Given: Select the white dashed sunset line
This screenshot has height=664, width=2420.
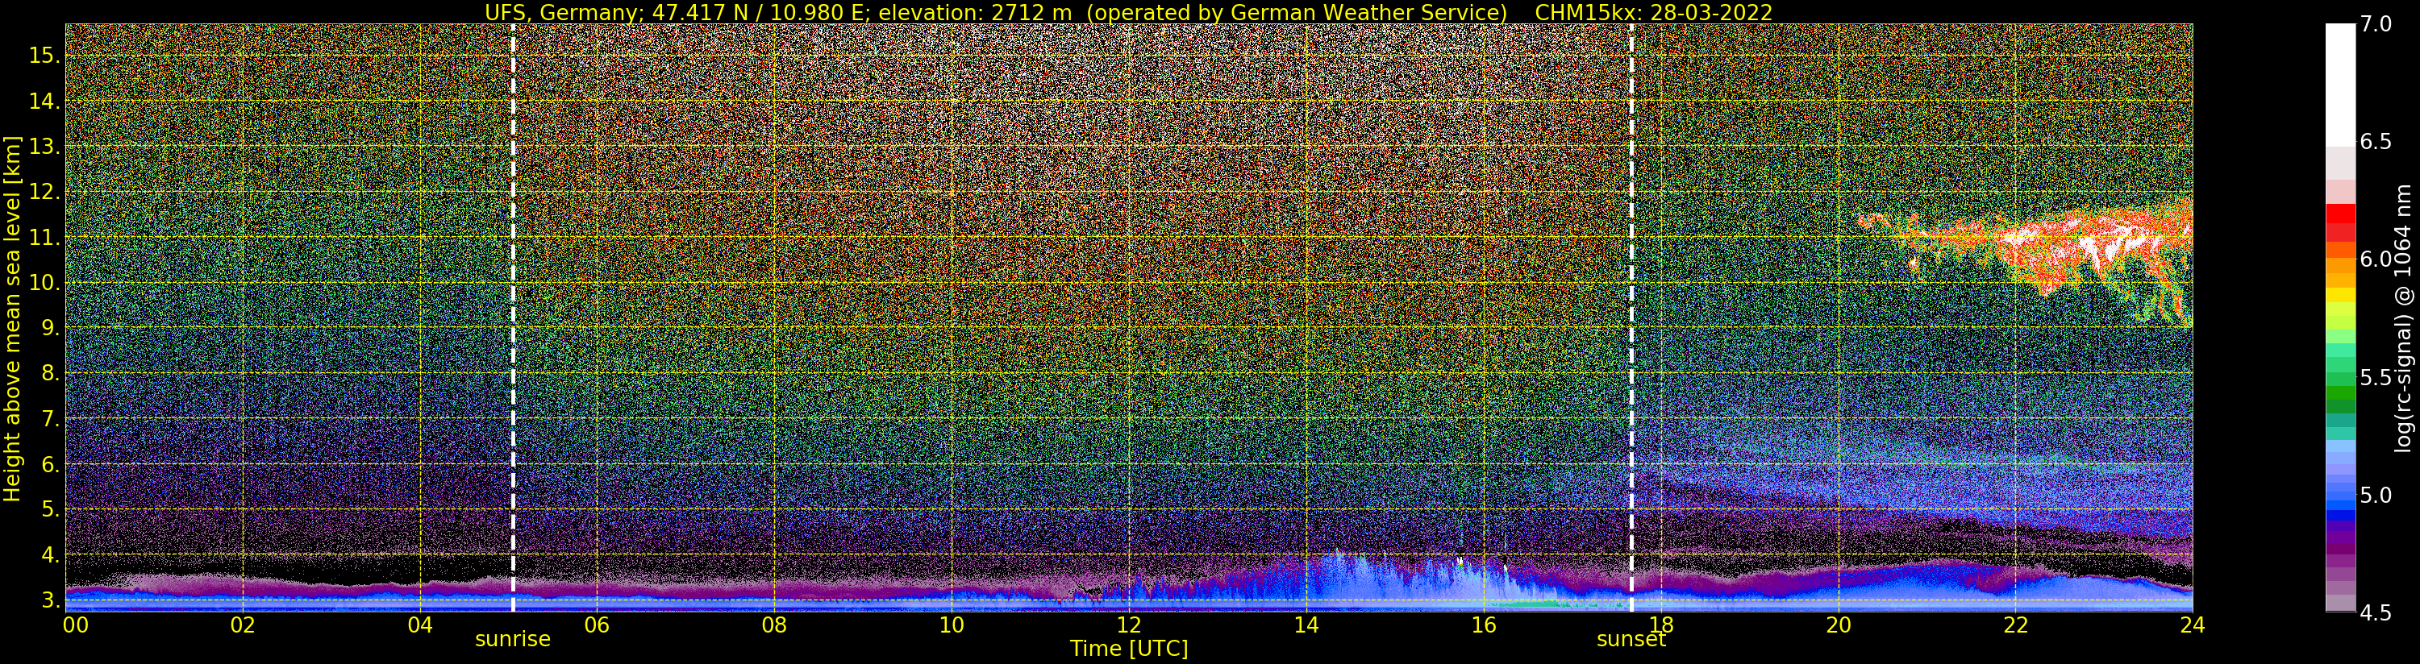Looking at the screenshot, I should [x=1632, y=318].
